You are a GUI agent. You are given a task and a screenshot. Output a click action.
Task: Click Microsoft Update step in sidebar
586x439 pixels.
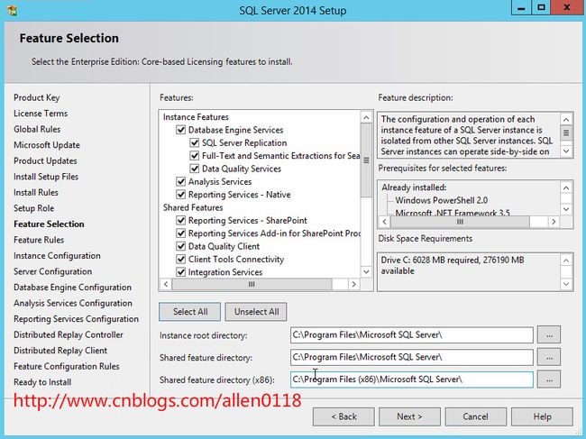click(47, 145)
